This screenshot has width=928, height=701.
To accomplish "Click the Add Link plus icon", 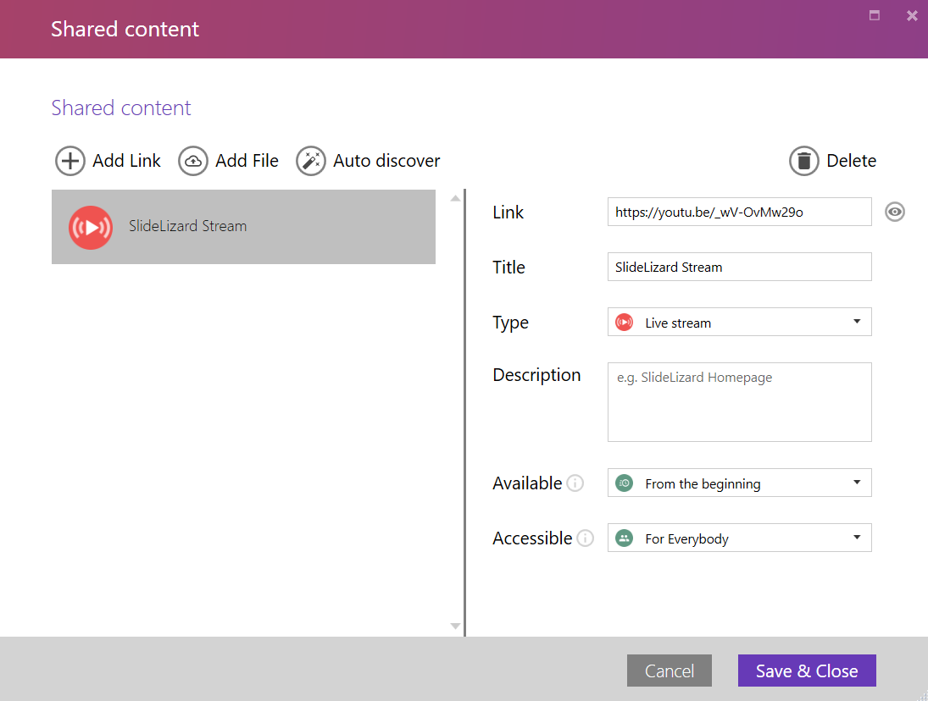I will pos(69,161).
